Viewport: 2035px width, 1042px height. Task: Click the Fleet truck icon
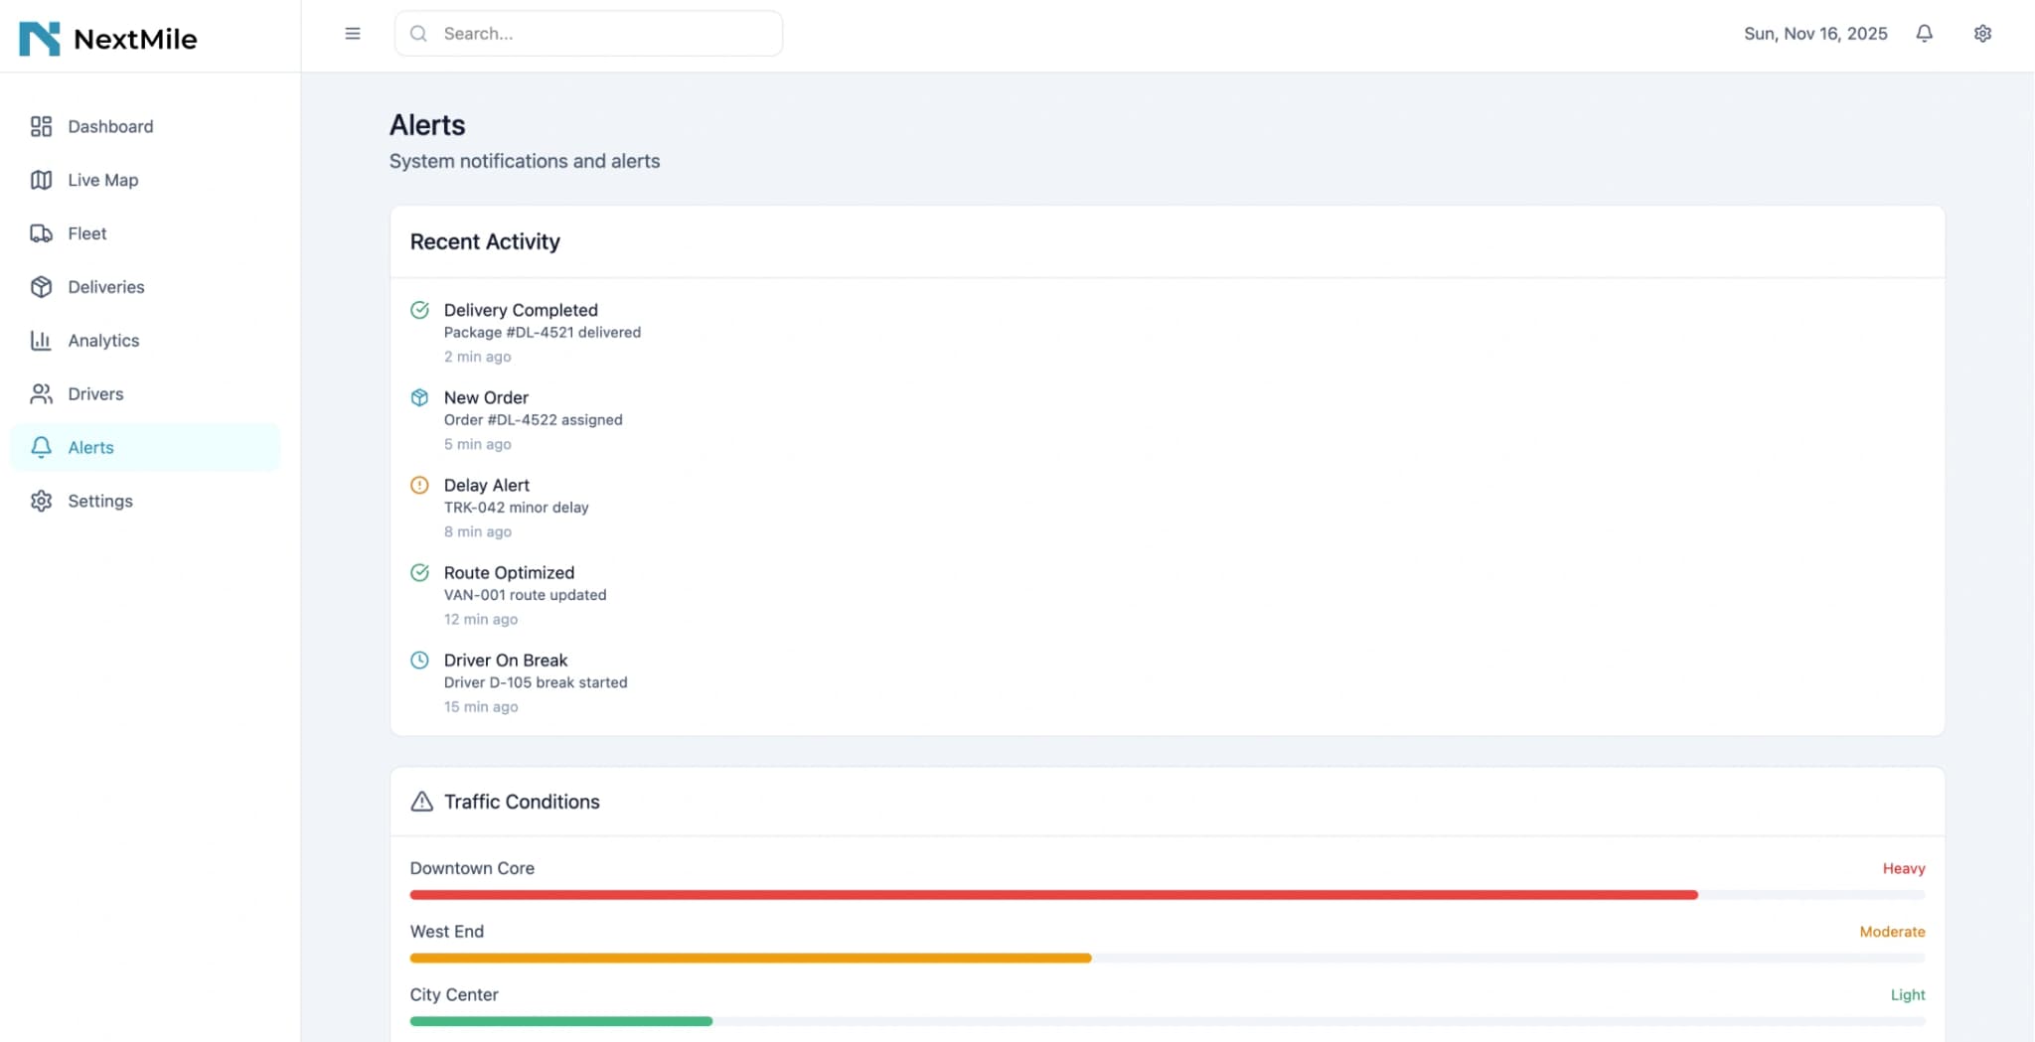pos(41,233)
